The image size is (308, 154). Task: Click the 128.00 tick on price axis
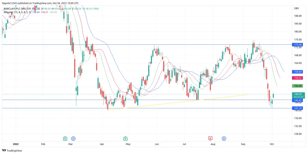tap(298, 134)
